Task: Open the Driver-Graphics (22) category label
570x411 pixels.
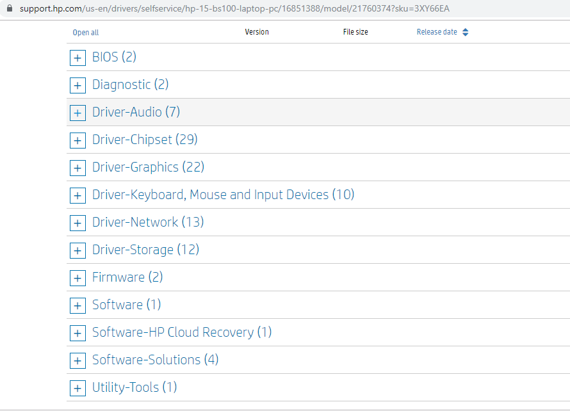Action: click(148, 167)
